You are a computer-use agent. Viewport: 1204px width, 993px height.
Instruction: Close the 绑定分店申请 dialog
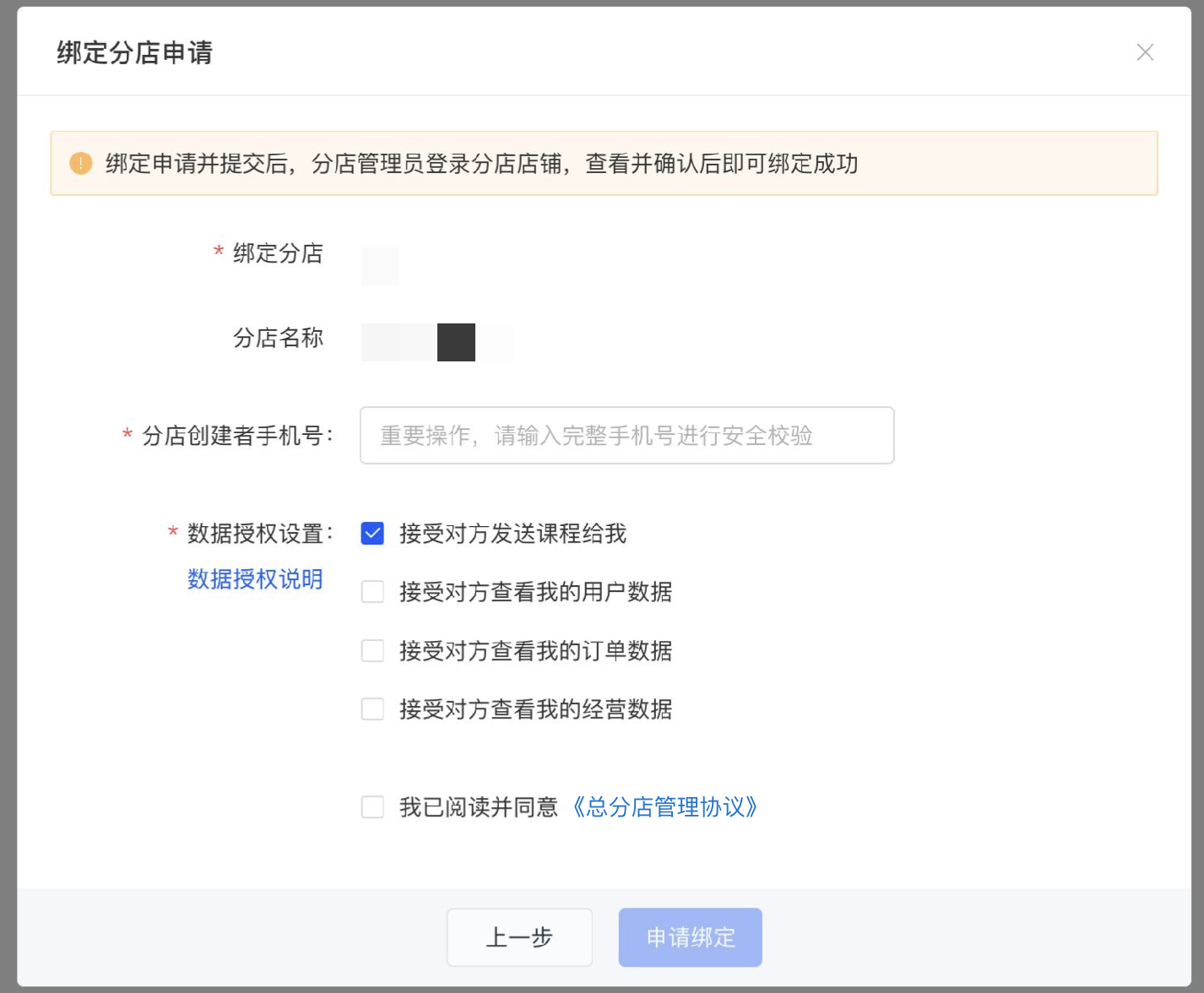point(1145,52)
